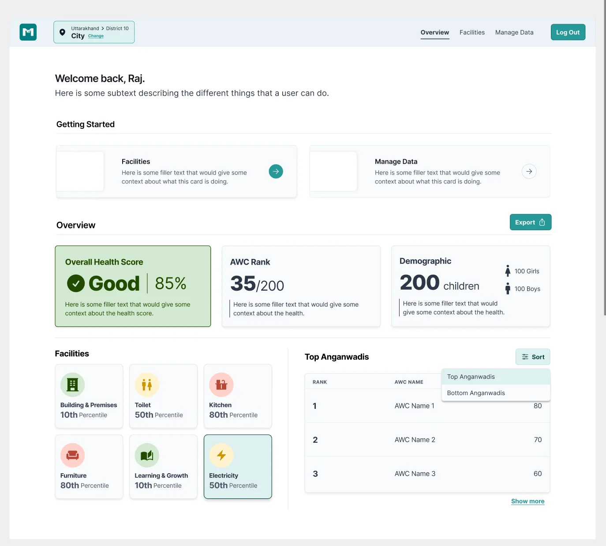This screenshot has width=606, height=546.
Task: Click the girl figure icon
Action: click(x=508, y=271)
